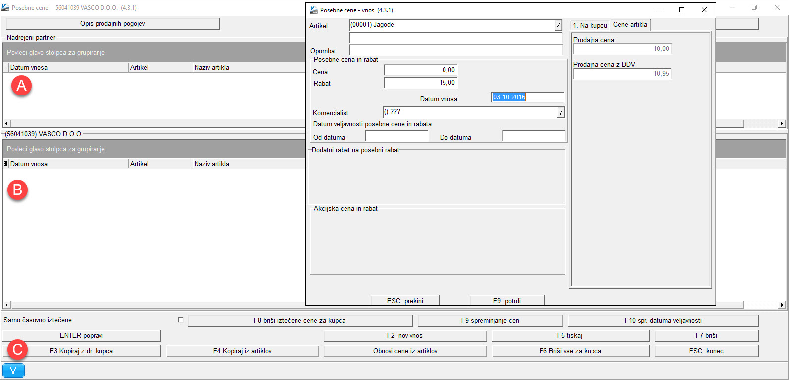Switch to the Cene artikla tab
This screenshot has width=789, height=380.
(630, 25)
